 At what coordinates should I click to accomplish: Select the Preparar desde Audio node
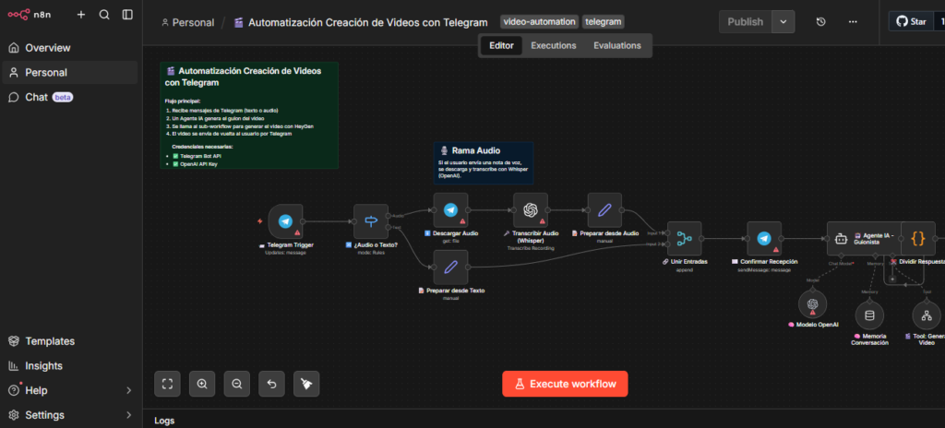point(604,209)
